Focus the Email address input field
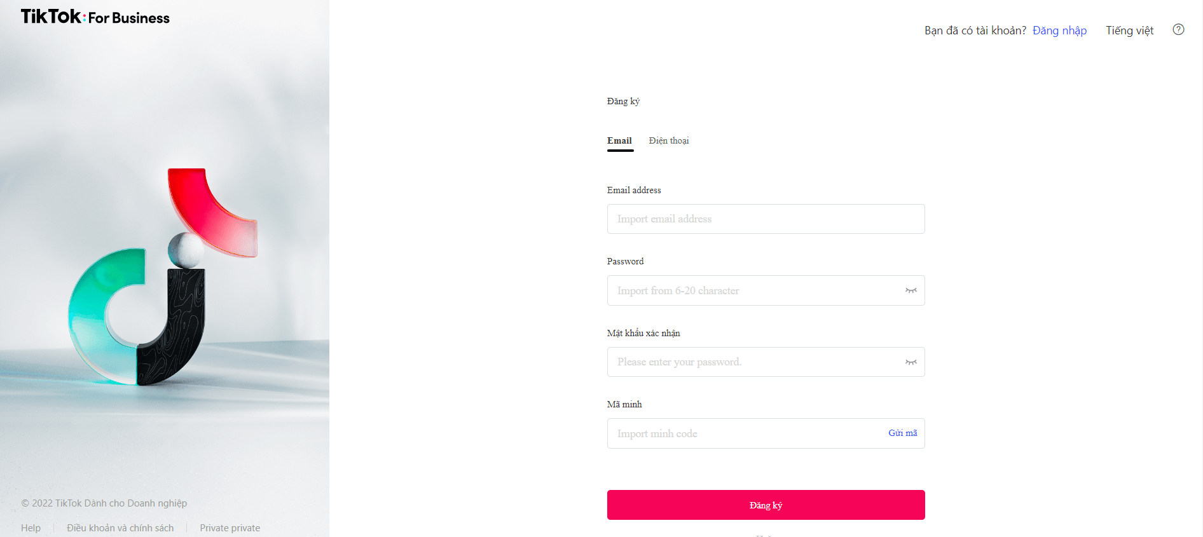Image resolution: width=1203 pixels, height=537 pixels. tap(757, 219)
